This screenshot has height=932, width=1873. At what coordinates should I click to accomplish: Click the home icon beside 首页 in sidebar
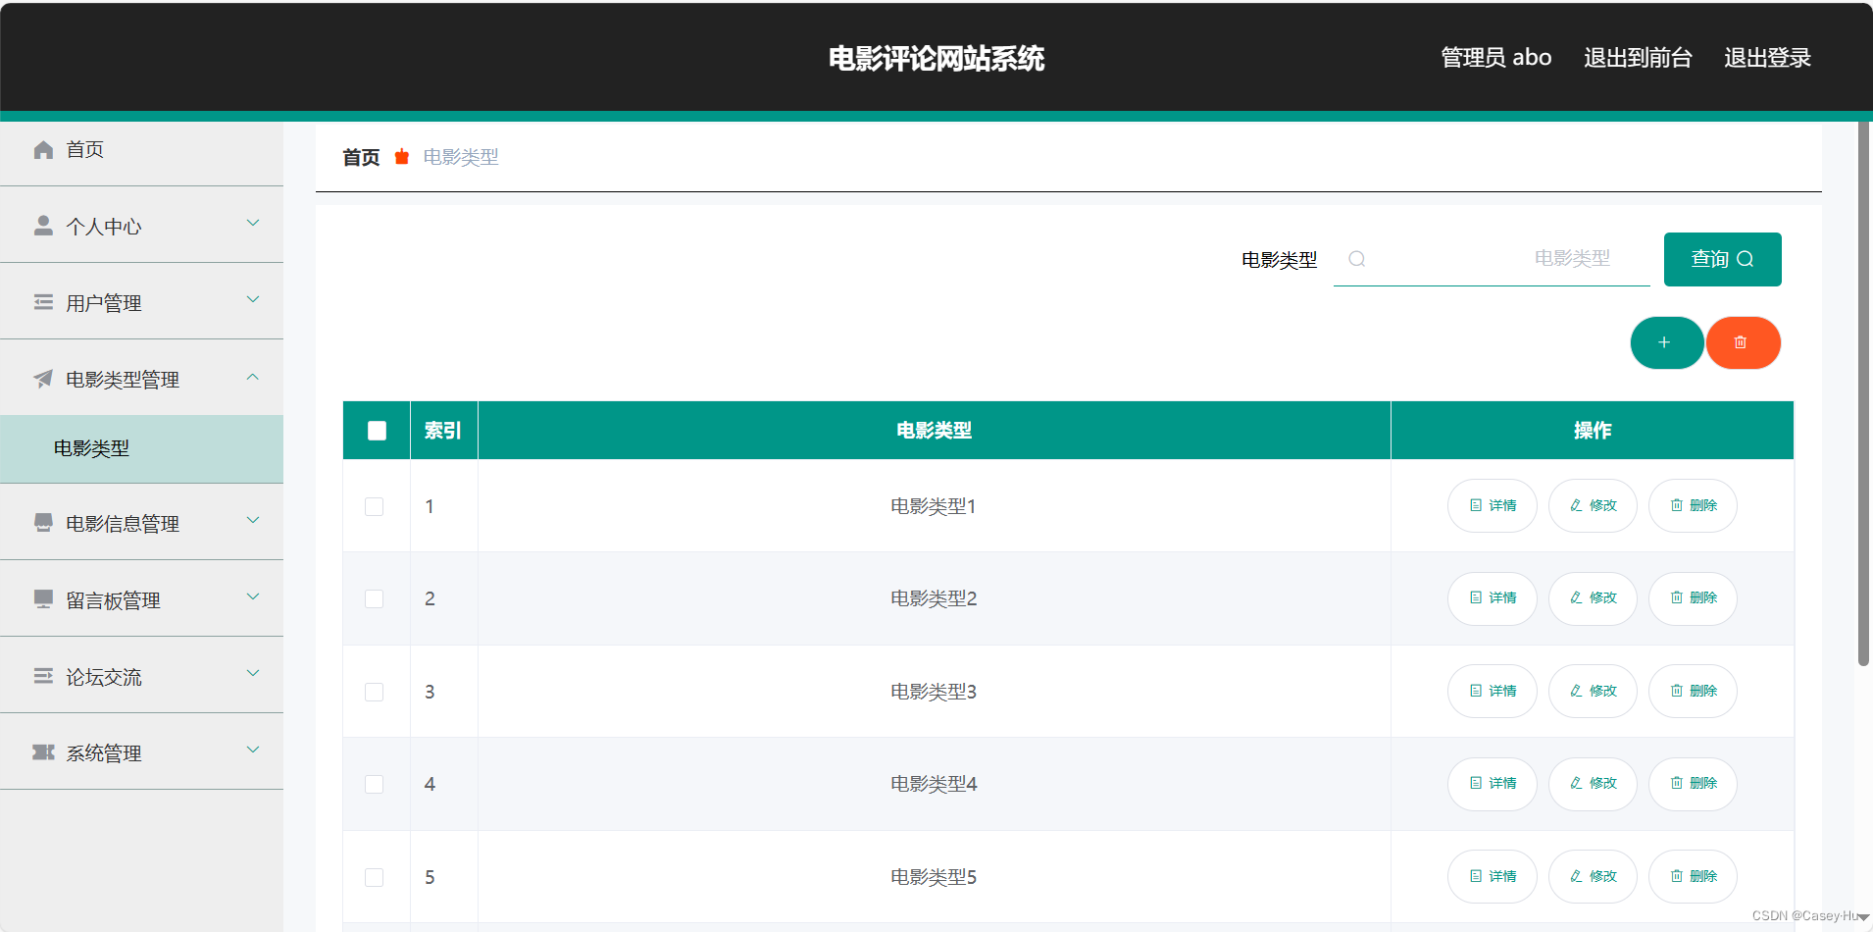click(43, 149)
